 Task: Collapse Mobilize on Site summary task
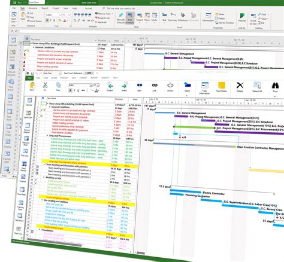[x=44, y=177]
